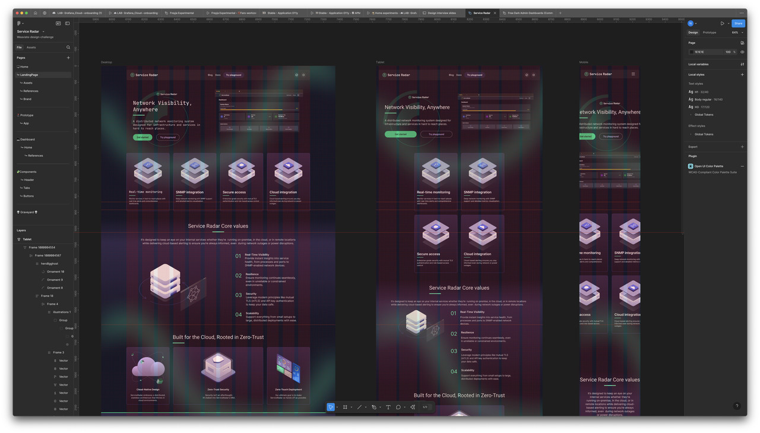Select the Line shape tool

359,407
